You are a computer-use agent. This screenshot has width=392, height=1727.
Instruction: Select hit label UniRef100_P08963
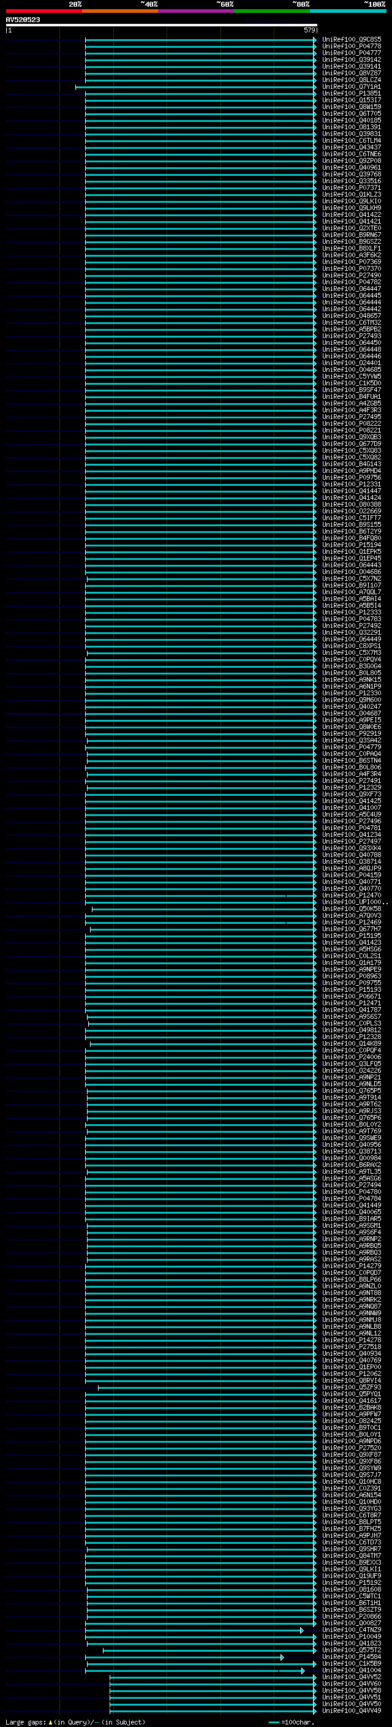[351, 976]
